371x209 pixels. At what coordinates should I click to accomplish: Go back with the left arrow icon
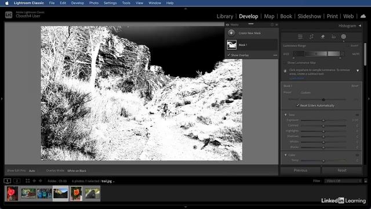point(34,181)
